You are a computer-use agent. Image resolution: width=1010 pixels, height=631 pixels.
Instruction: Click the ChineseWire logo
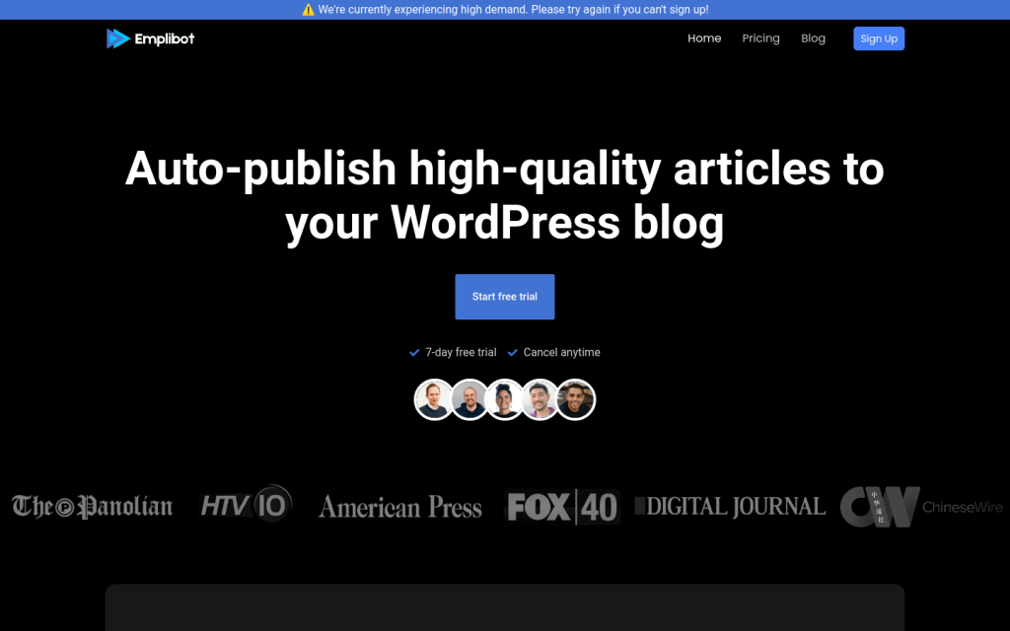tap(921, 507)
